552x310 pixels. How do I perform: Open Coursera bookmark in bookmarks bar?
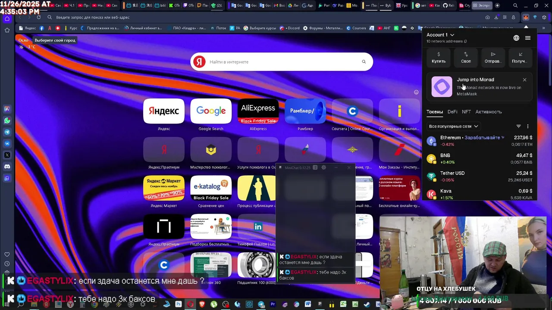pos(356,28)
